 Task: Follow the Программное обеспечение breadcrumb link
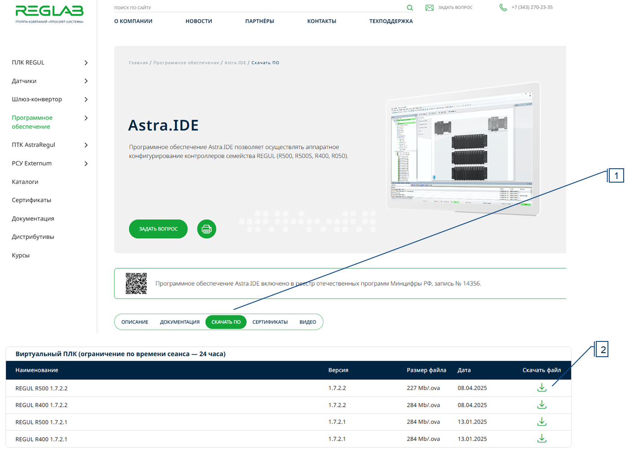(x=186, y=63)
